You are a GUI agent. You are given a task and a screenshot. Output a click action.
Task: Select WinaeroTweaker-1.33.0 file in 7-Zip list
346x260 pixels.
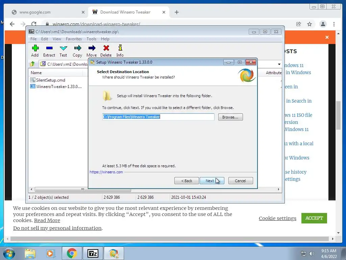pos(56,86)
